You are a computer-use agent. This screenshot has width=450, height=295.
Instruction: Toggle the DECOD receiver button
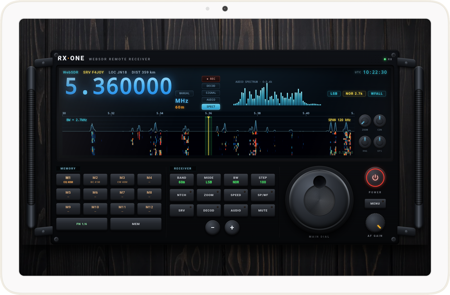[x=209, y=210]
